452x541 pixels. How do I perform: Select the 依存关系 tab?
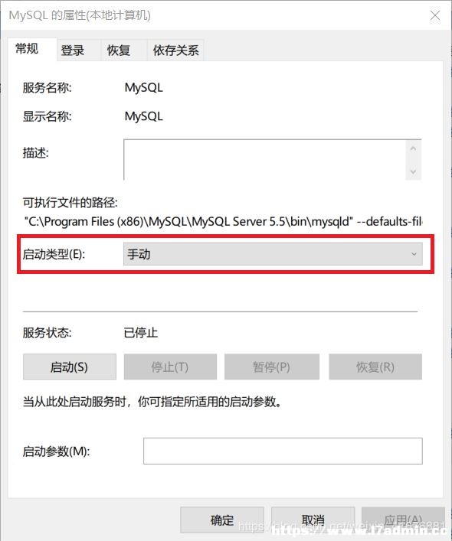(x=175, y=51)
